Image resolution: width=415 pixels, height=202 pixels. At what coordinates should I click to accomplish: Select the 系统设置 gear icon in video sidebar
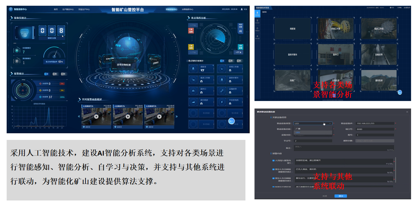click(257, 36)
